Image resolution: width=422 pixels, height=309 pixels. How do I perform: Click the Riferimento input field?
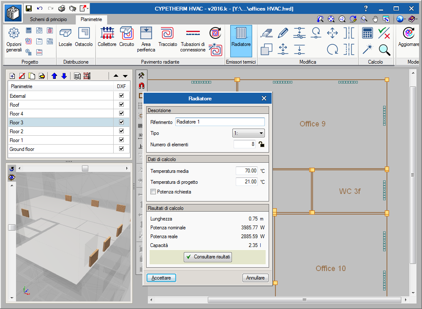(220, 122)
